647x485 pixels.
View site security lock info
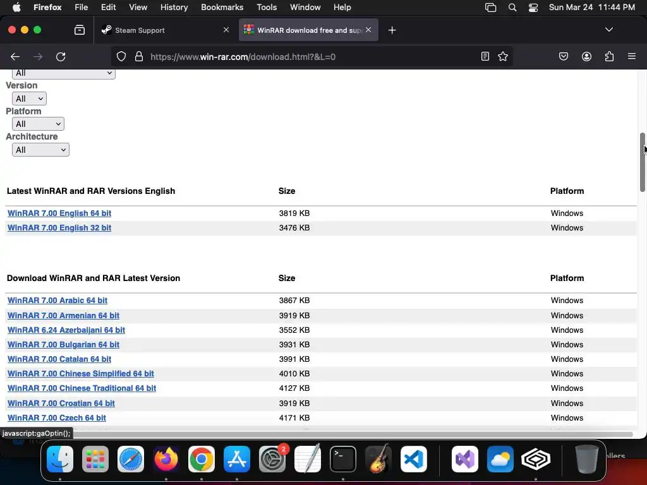click(139, 56)
